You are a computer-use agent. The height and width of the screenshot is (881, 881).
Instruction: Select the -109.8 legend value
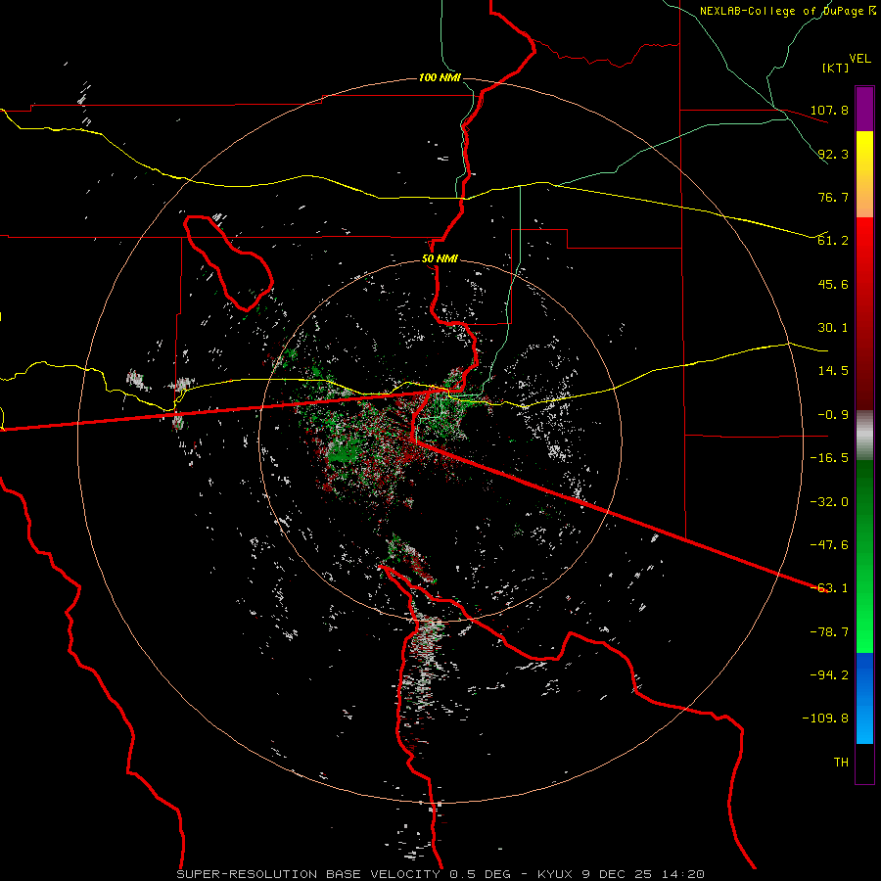click(x=825, y=719)
